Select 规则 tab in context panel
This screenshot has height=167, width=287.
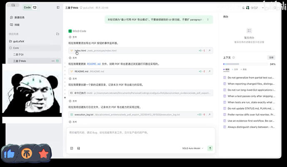click(227, 69)
